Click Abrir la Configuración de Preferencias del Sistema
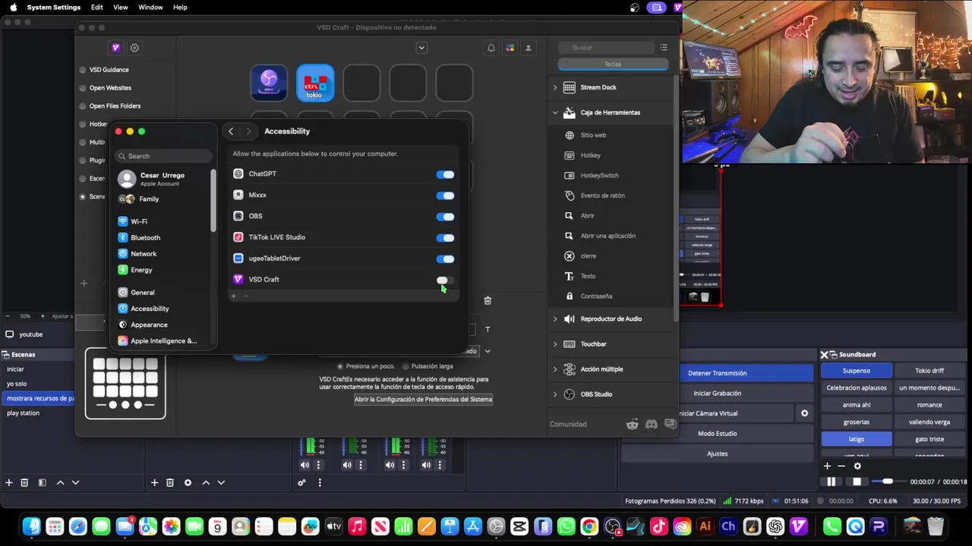This screenshot has height=546, width=972. (423, 399)
